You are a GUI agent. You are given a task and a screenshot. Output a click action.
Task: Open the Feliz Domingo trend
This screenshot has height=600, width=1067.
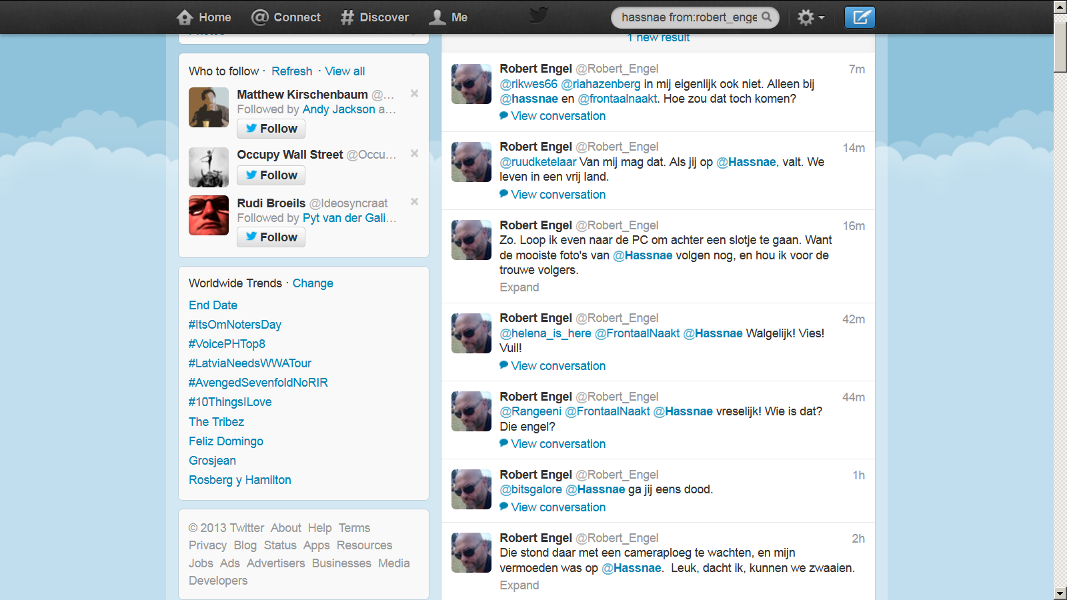pyautogui.click(x=226, y=441)
